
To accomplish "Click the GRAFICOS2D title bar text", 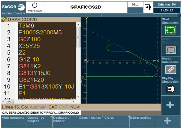I will pos(86,7).
